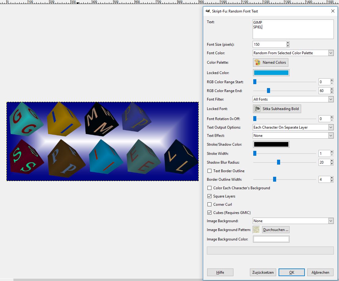Click the Image Background Pattern preview thumbnail

pyautogui.click(x=256, y=230)
